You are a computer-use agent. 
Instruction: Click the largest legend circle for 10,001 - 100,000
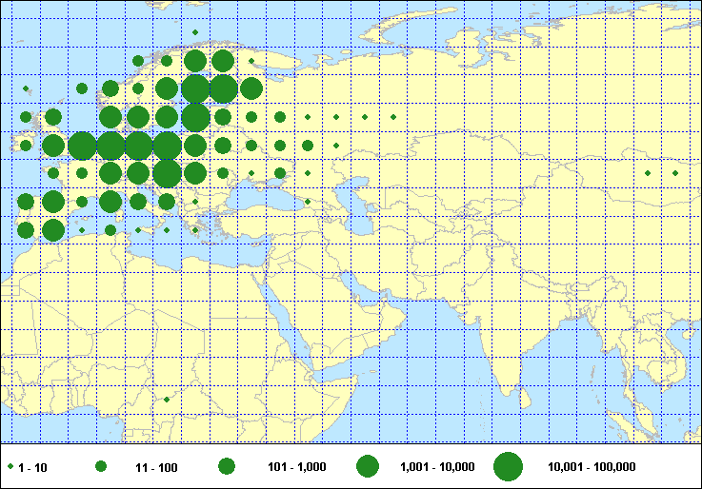coord(509,467)
